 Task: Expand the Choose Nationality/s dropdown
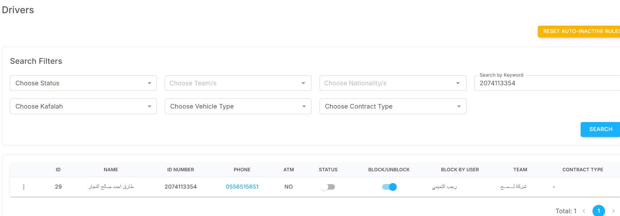click(x=393, y=83)
